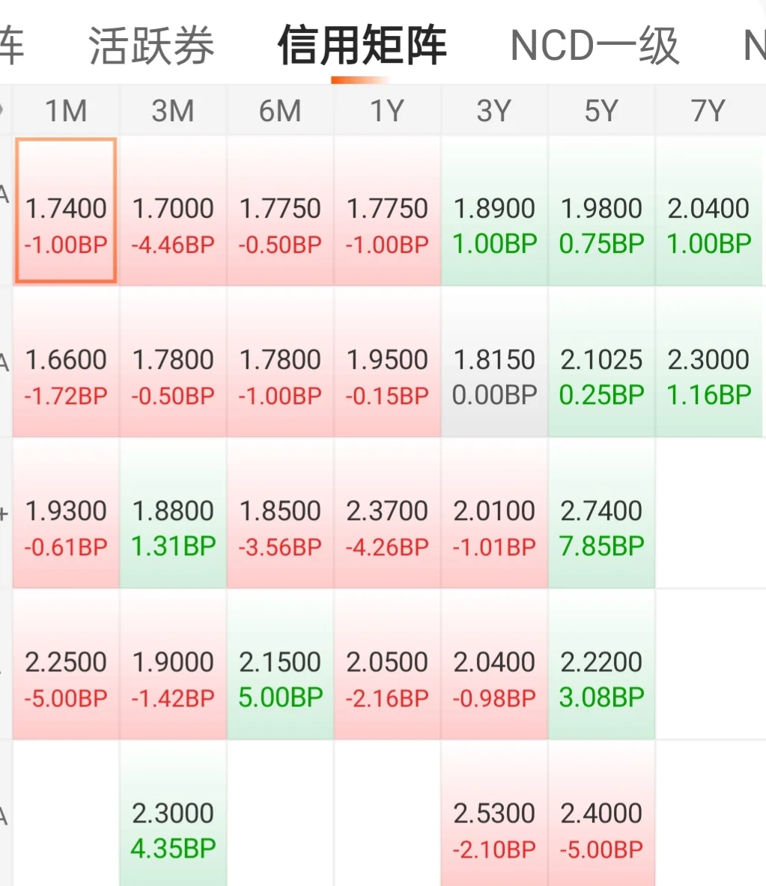Image resolution: width=766 pixels, height=886 pixels.
Task: Select the 2.3000 4.35BP cell
Action: pos(173,813)
